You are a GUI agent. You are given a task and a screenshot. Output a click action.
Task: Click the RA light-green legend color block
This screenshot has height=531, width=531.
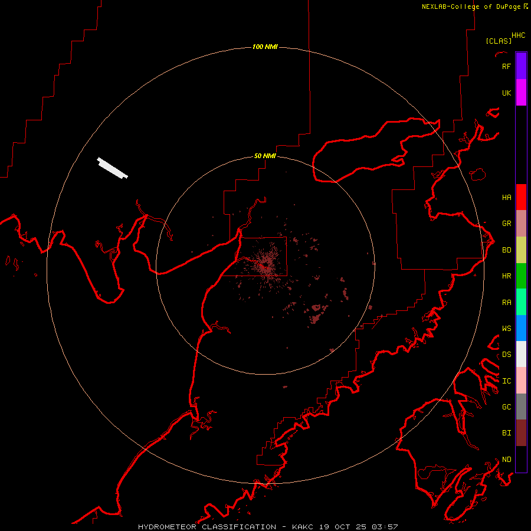click(521, 302)
